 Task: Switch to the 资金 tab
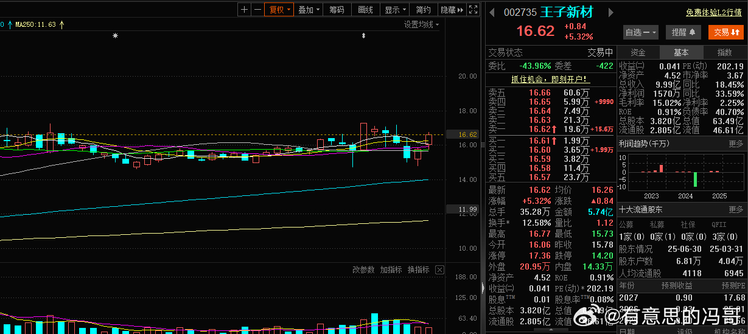pyautogui.click(x=638, y=52)
